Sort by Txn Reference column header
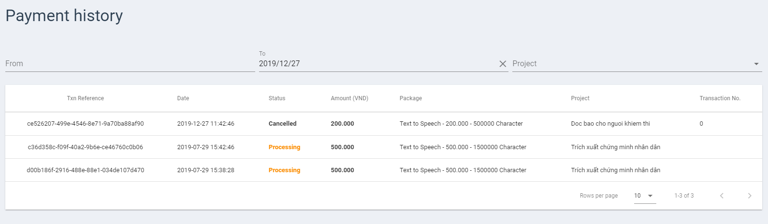Image resolution: width=768 pixels, height=224 pixels. tap(85, 98)
